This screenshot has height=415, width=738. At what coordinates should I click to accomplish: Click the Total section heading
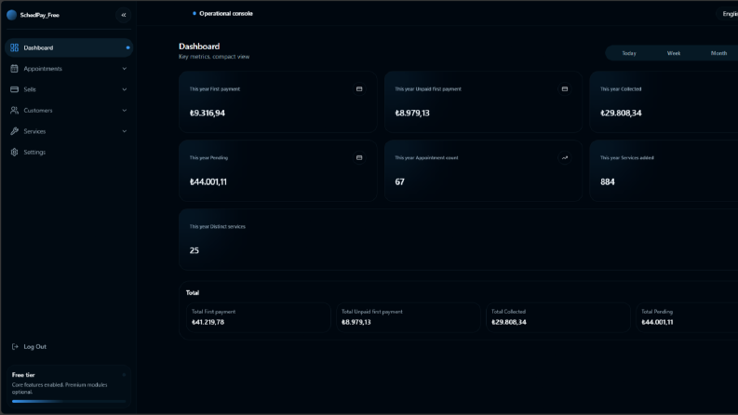tap(193, 293)
